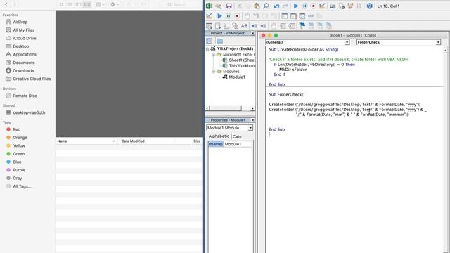Image resolution: width=450 pixels, height=253 pixels.
Task: Click the Debug toolbar Design Mode icon
Action: 210,15
